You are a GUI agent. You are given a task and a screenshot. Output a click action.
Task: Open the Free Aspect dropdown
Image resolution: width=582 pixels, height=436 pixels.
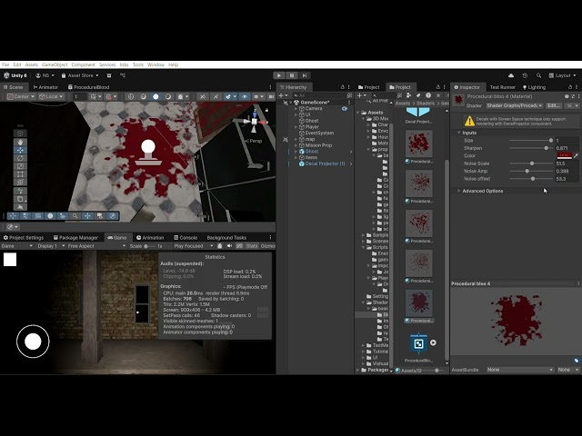click(x=96, y=246)
